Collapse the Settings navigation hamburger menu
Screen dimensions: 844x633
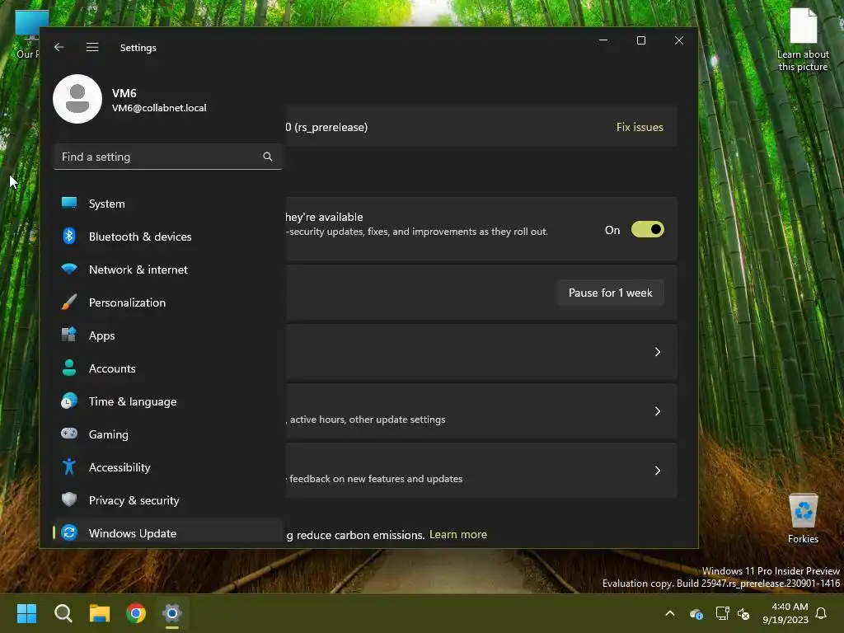[x=92, y=47]
